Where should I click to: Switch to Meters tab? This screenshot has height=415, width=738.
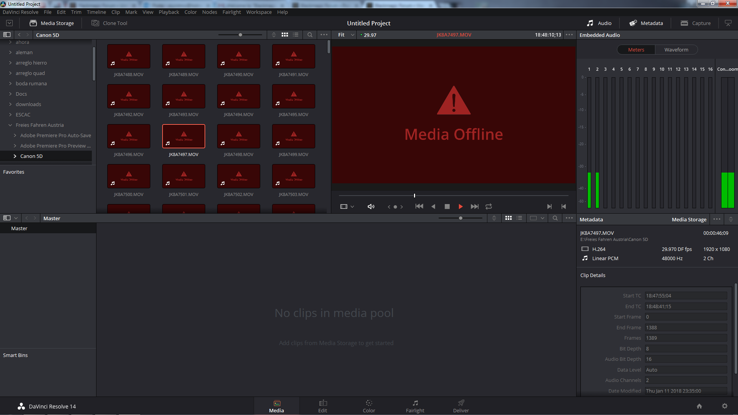(636, 50)
